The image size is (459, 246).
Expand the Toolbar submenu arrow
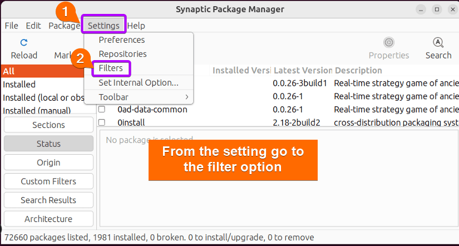click(x=187, y=97)
